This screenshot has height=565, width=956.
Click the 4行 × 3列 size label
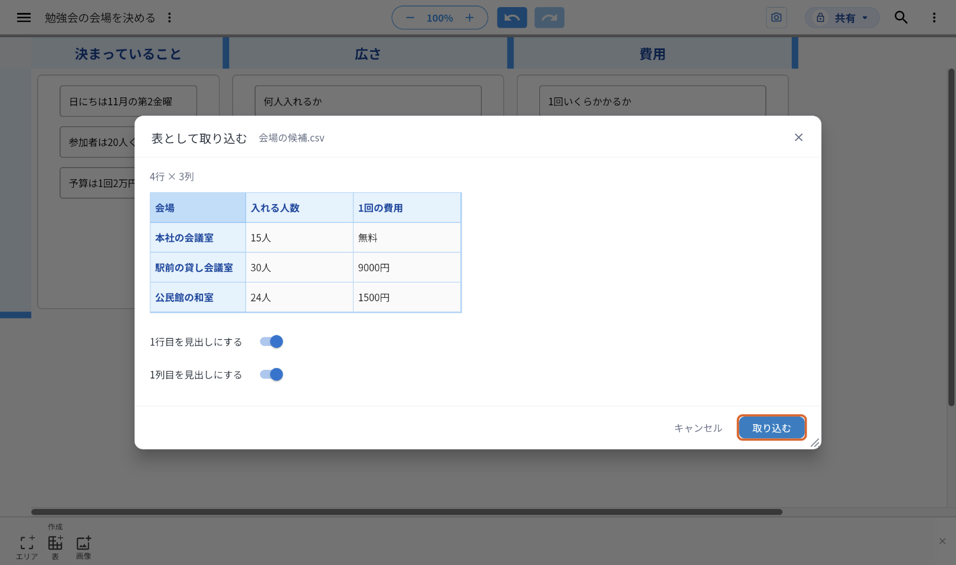point(172,176)
